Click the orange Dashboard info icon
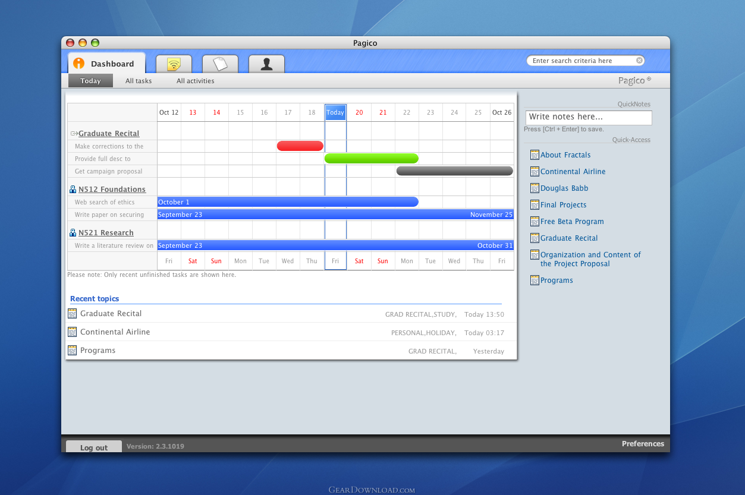This screenshot has height=495, width=745. coord(78,63)
